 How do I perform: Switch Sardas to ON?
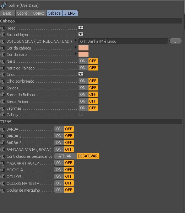(83, 88)
